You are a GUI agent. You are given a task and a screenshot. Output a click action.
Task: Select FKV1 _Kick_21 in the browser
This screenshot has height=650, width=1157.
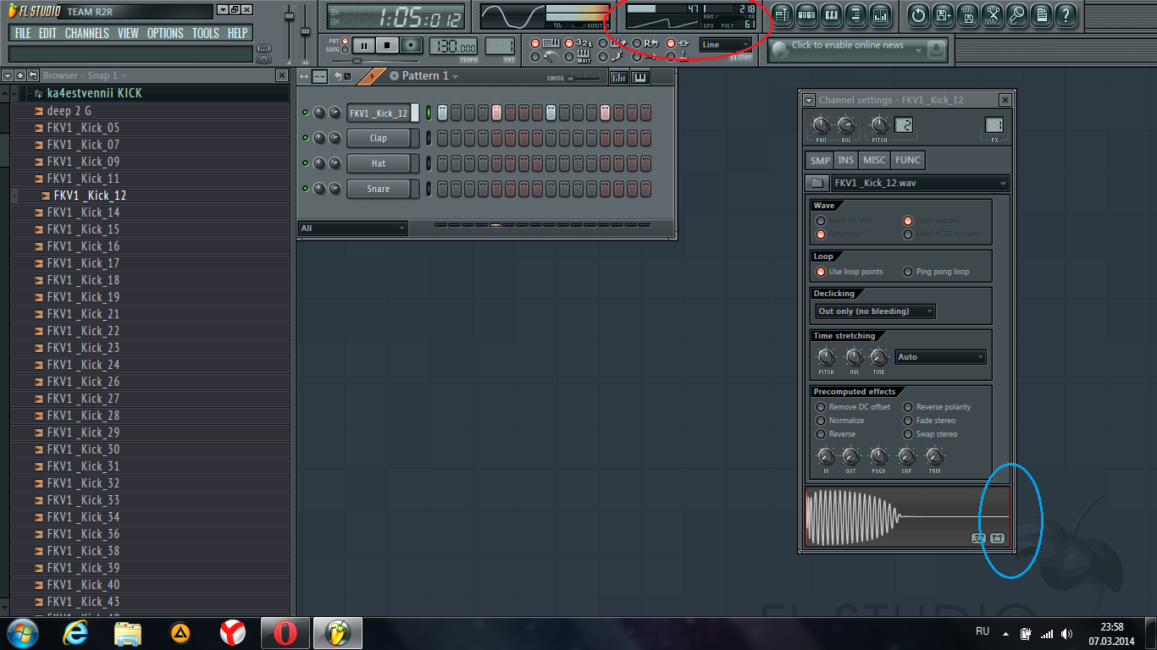[x=83, y=314]
